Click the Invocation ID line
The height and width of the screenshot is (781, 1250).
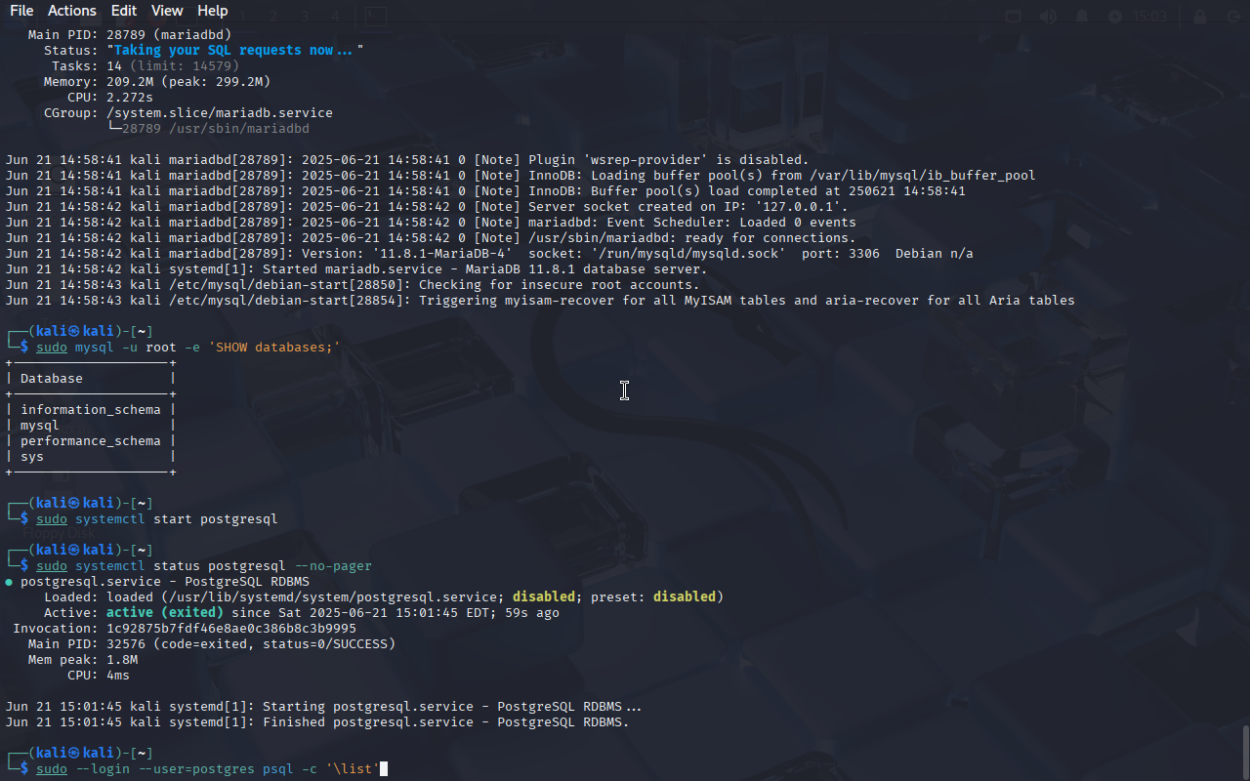pyautogui.click(x=185, y=628)
